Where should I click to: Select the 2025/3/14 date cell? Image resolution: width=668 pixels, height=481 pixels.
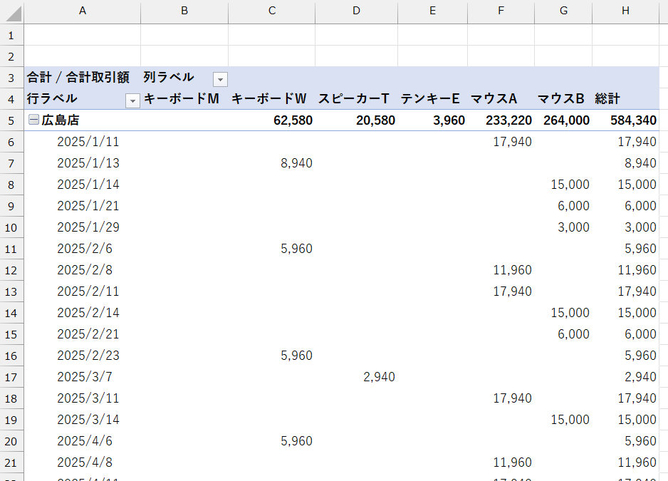(88, 420)
